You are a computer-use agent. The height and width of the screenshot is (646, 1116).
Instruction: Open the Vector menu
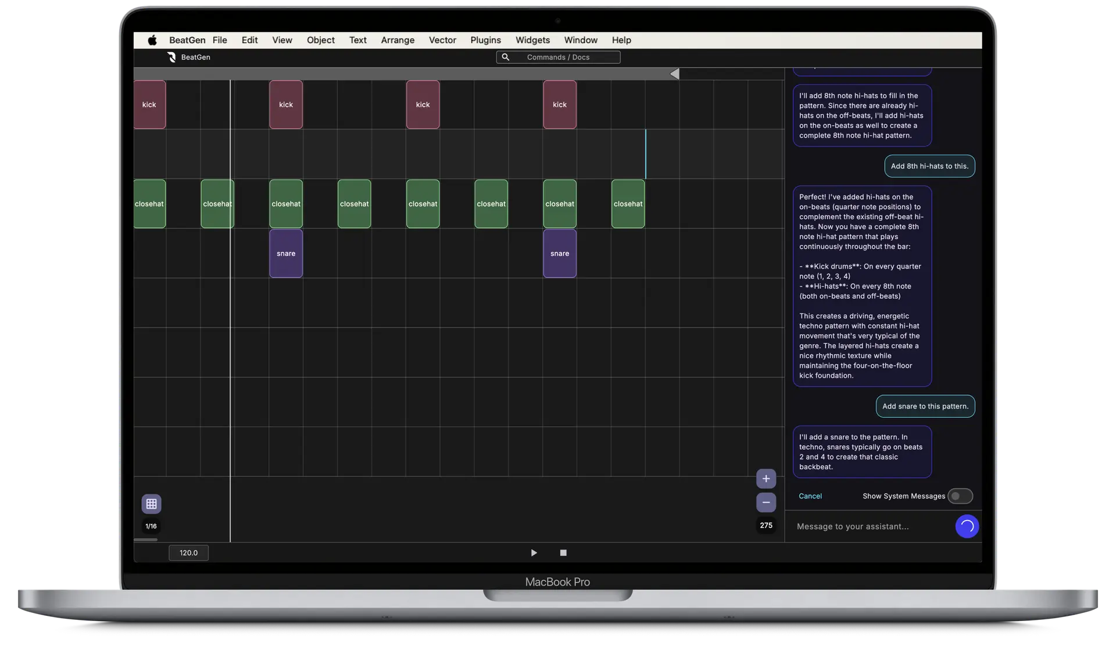tap(442, 40)
